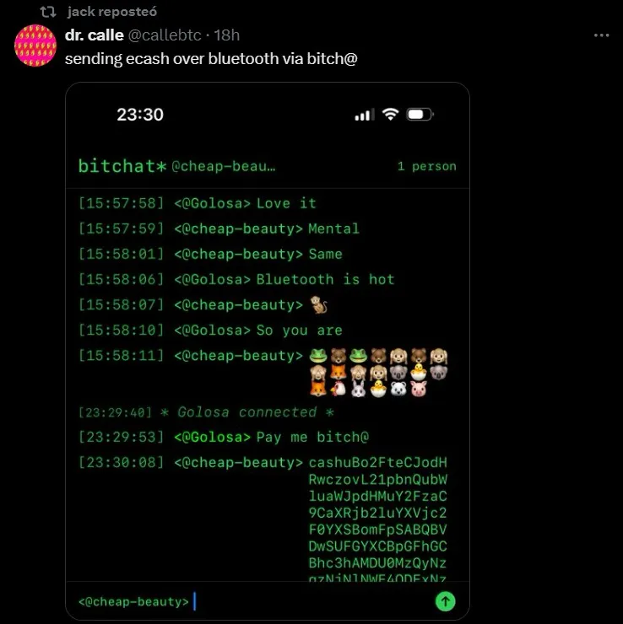Click the cellular signal bars icon
623x624 pixels.
click(x=365, y=115)
